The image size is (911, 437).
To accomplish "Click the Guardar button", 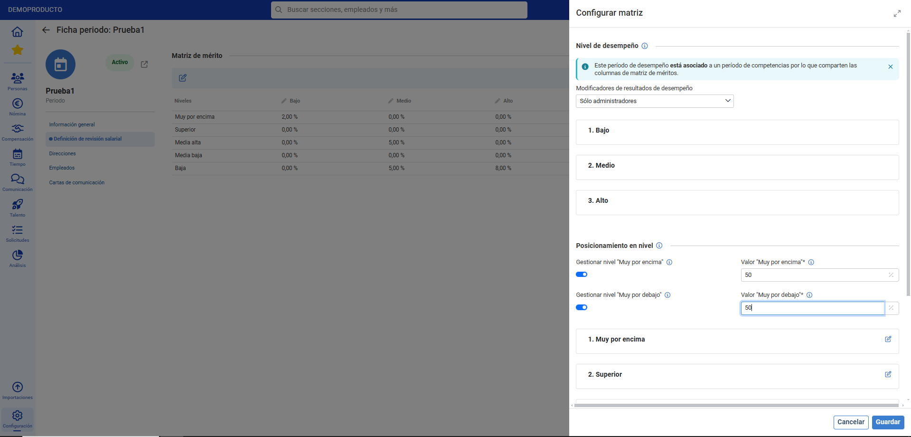I will (x=888, y=422).
